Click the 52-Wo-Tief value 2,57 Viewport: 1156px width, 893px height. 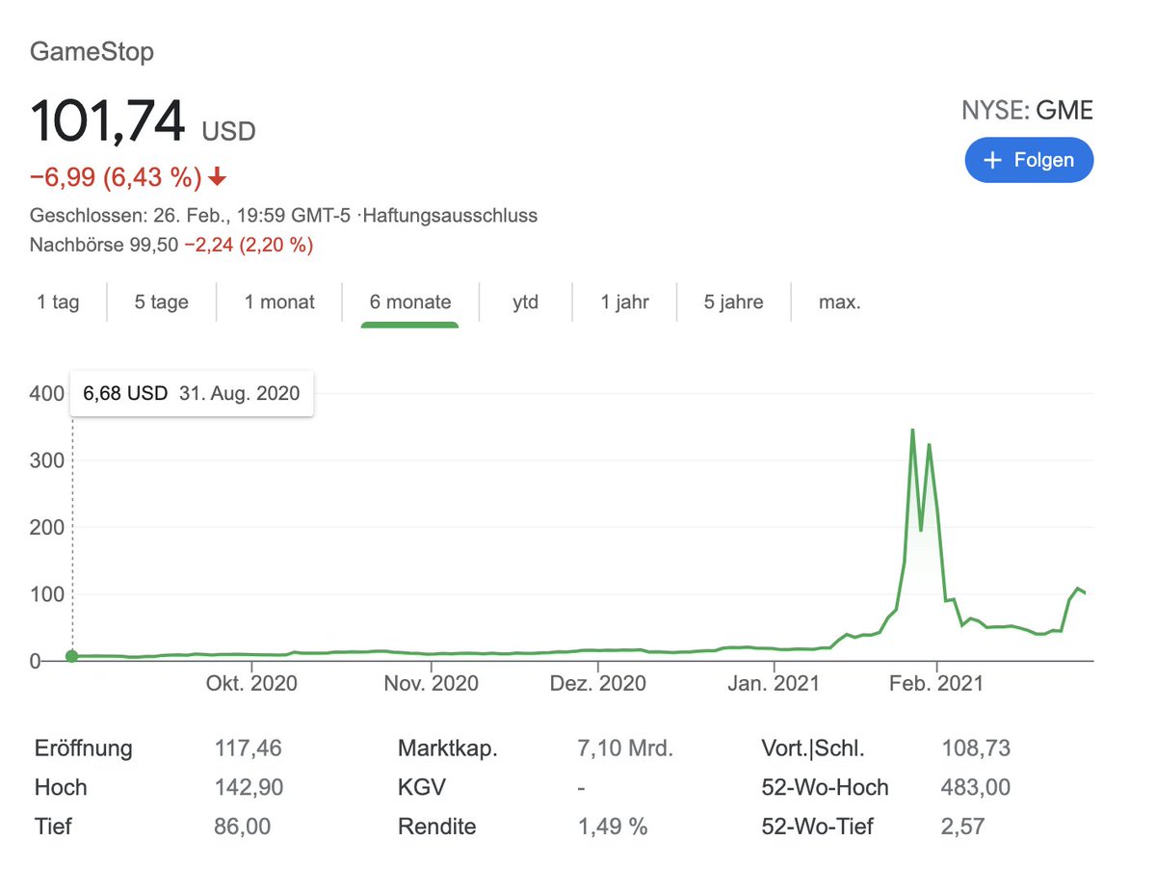963,827
